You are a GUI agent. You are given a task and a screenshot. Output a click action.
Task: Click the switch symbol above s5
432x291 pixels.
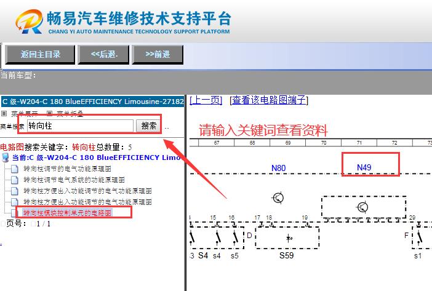[236, 237]
